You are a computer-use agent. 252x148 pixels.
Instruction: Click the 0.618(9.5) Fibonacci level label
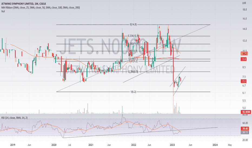[x=133, y=59]
